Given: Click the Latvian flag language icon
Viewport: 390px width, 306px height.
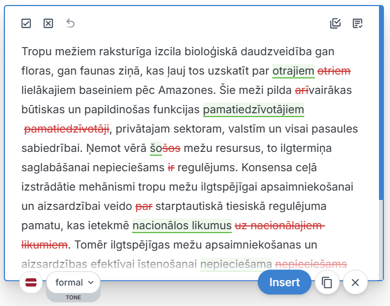Looking at the screenshot, I should (32, 283).
